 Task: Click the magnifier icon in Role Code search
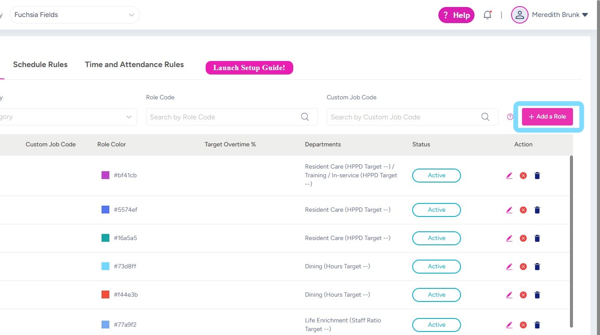(305, 117)
